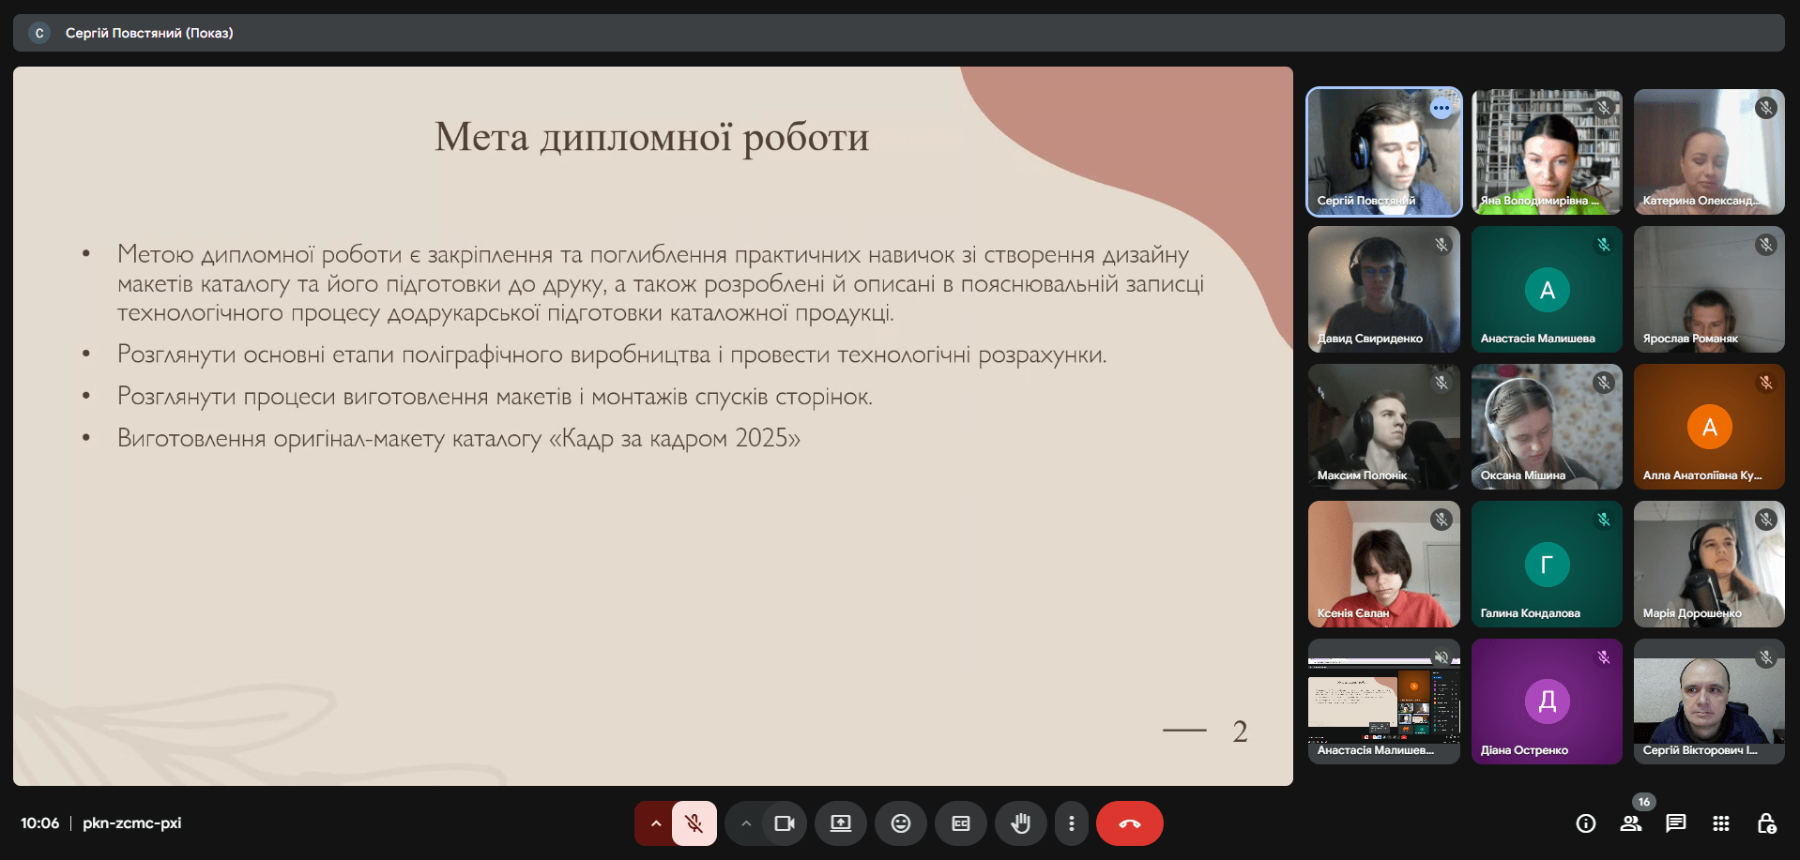The height and width of the screenshot is (860, 1800).
Task: Open host controls lock icon
Action: click(x=1765, y=823)
